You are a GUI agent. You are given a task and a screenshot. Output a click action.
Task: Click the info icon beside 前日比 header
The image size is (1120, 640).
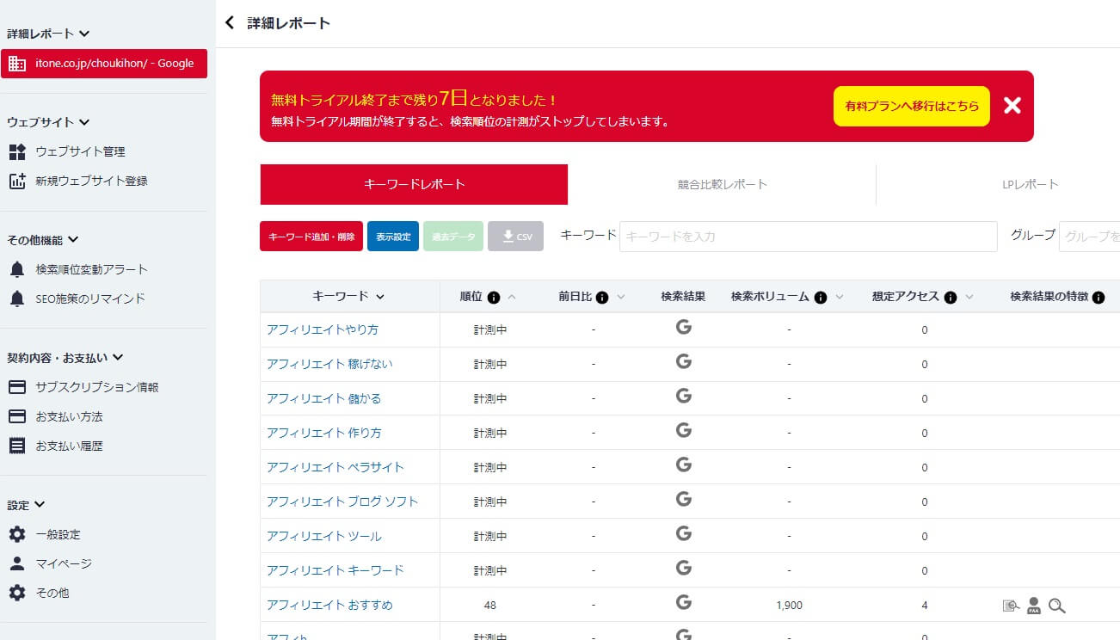pos(602,297)
